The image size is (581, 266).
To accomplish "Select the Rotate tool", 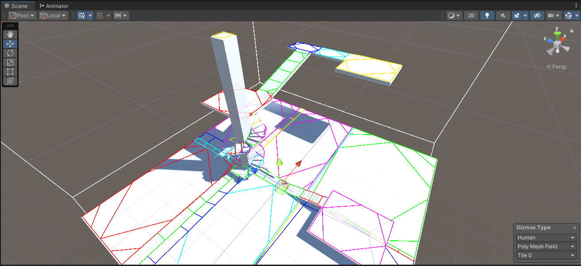I will click(10, 53).
